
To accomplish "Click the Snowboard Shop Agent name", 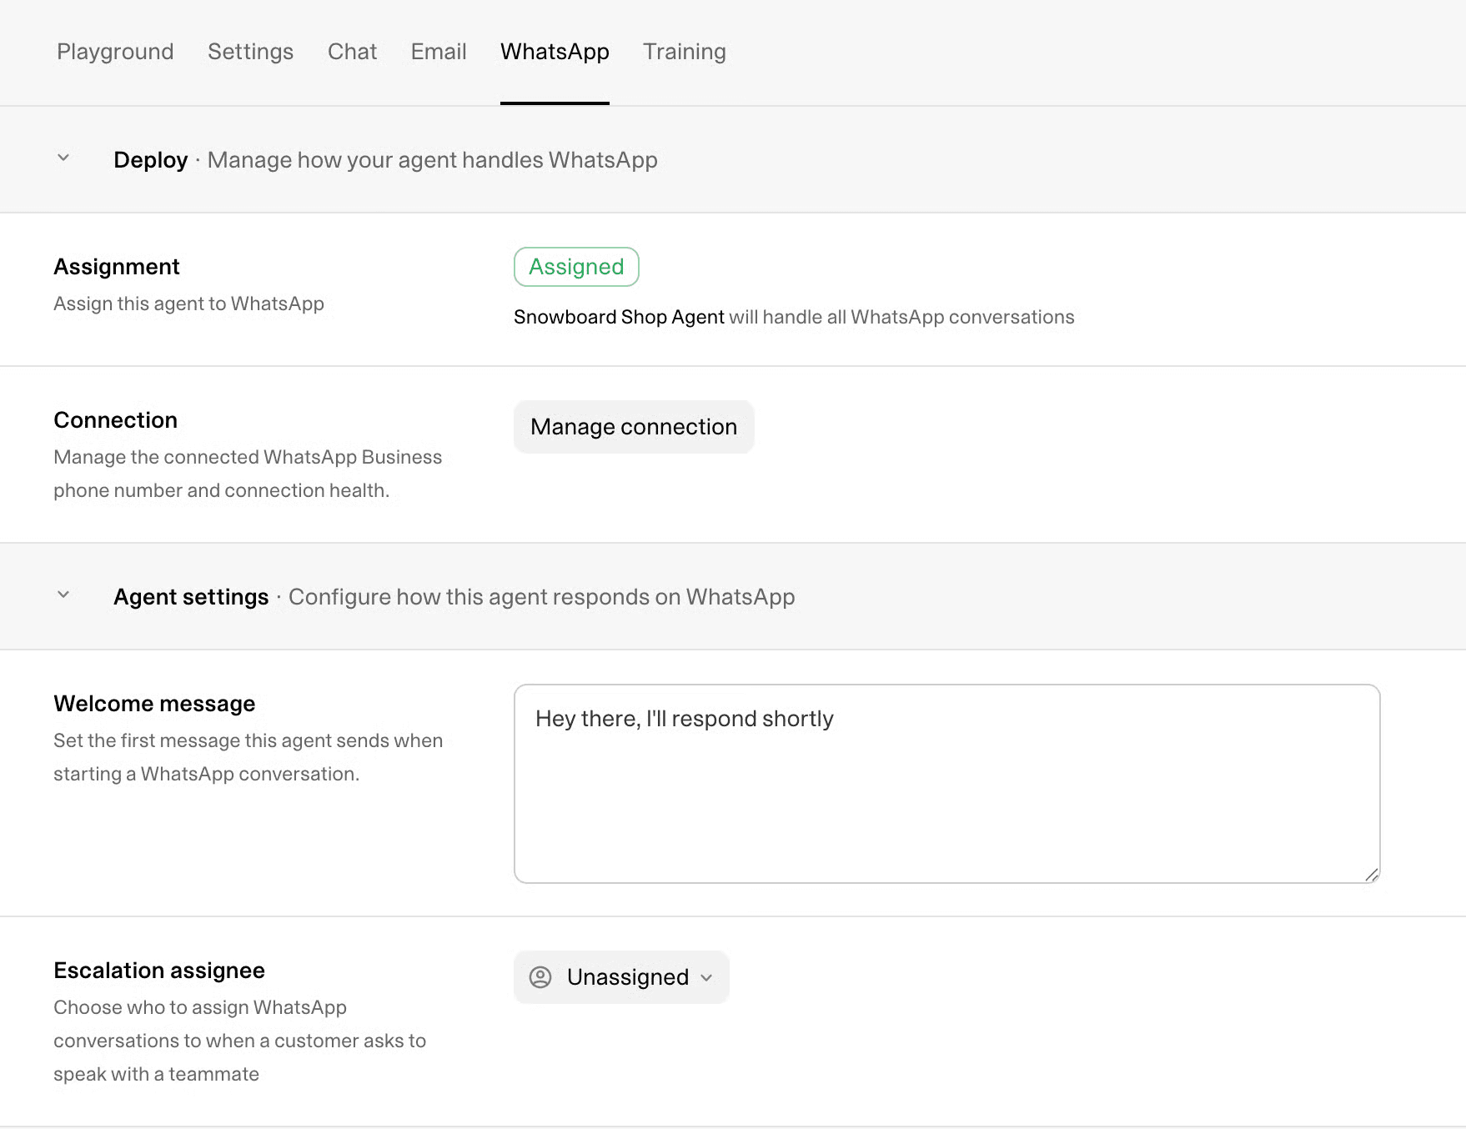I will tap(619, 317).
